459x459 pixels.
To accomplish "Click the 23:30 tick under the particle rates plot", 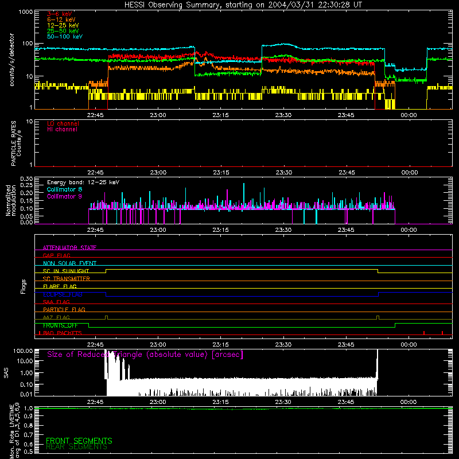I will (283, 173).
